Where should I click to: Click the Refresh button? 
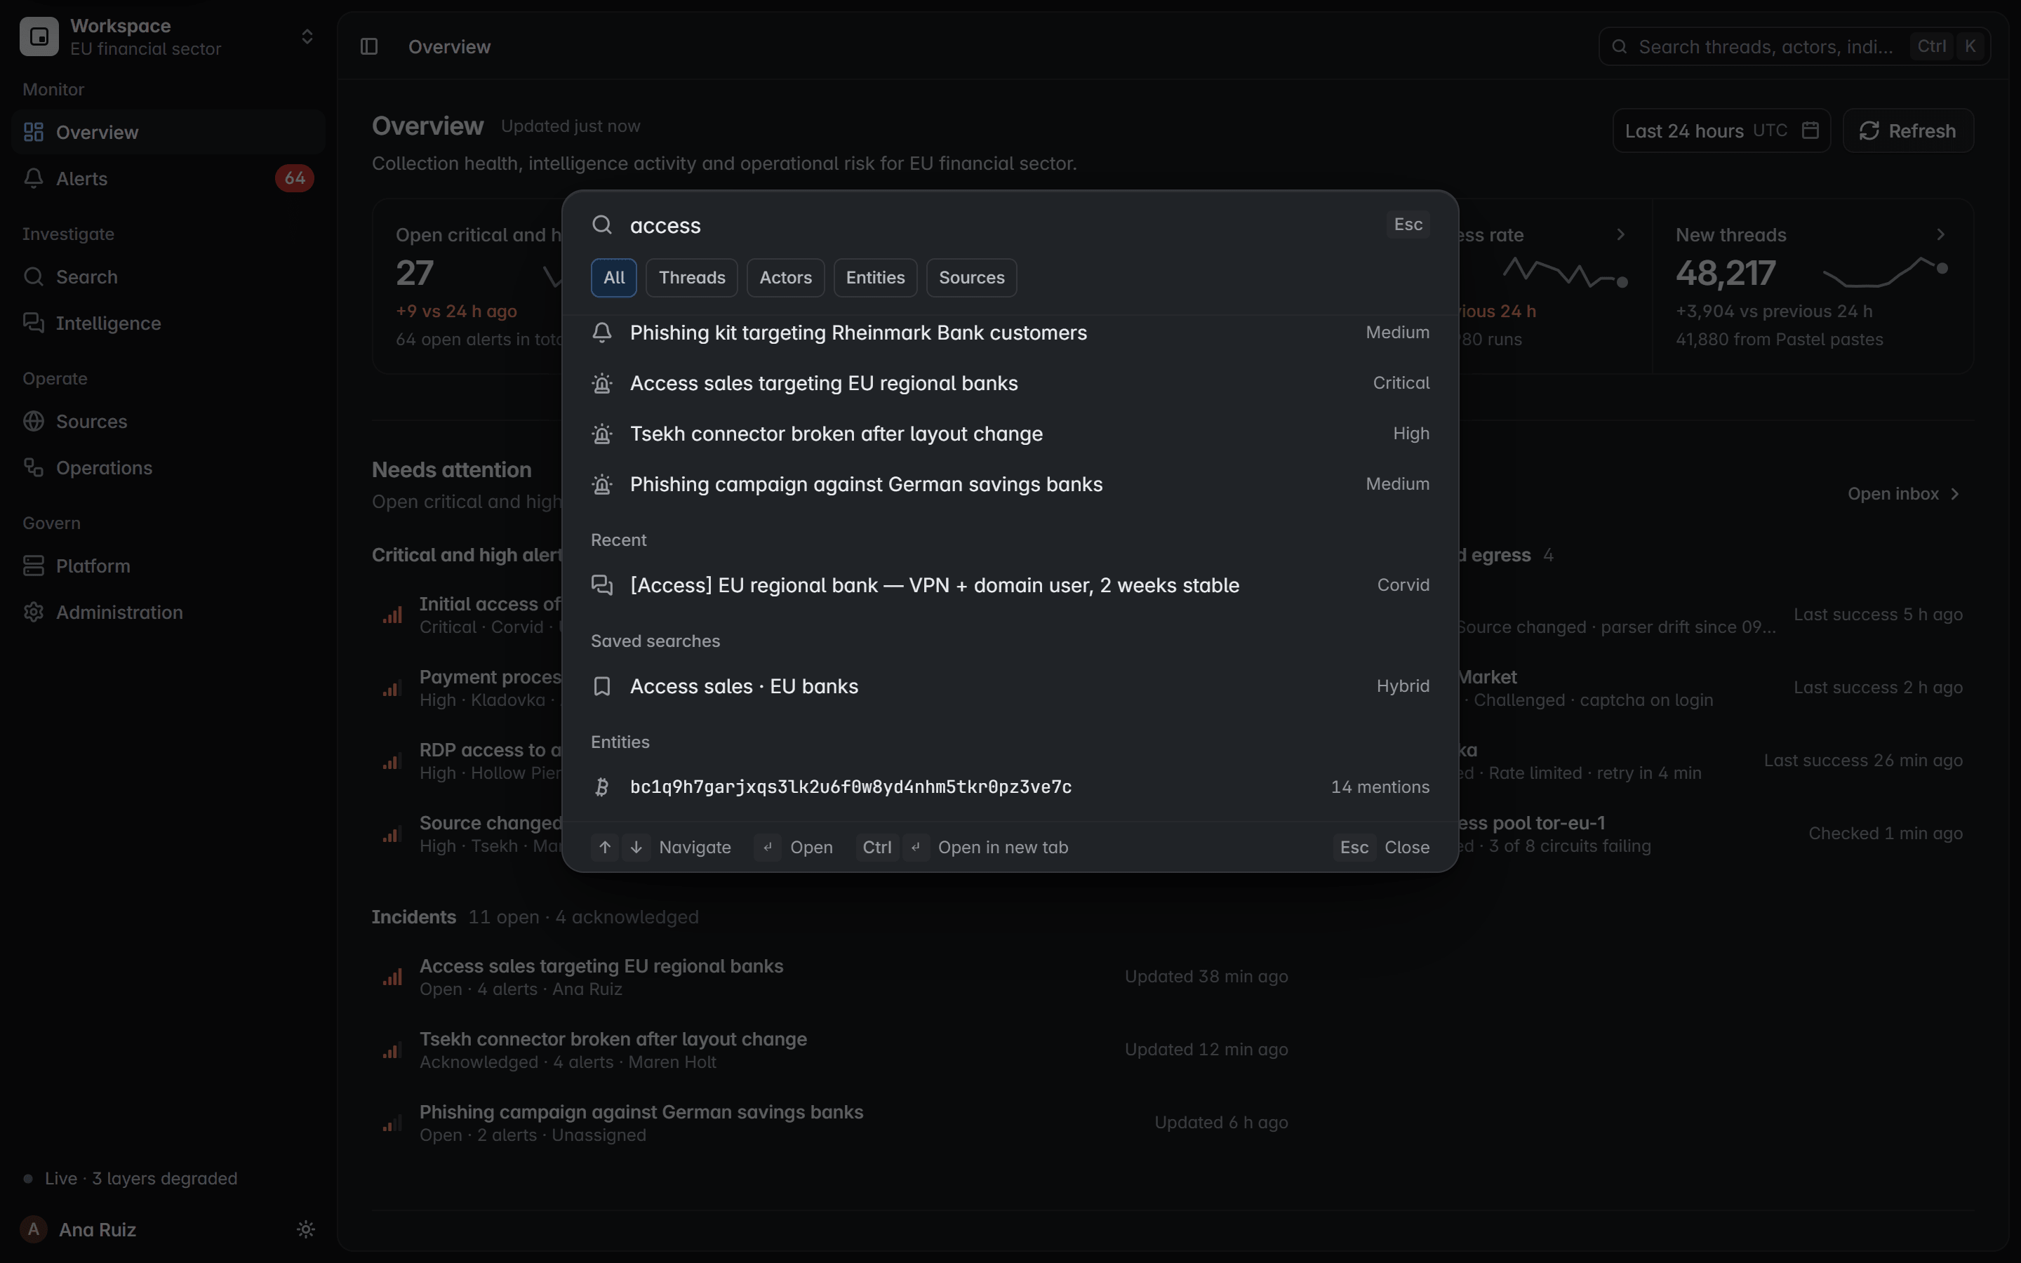coord(1908,131)
